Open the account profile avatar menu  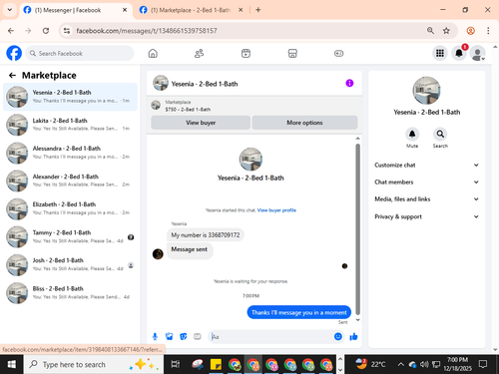point(477,53)
